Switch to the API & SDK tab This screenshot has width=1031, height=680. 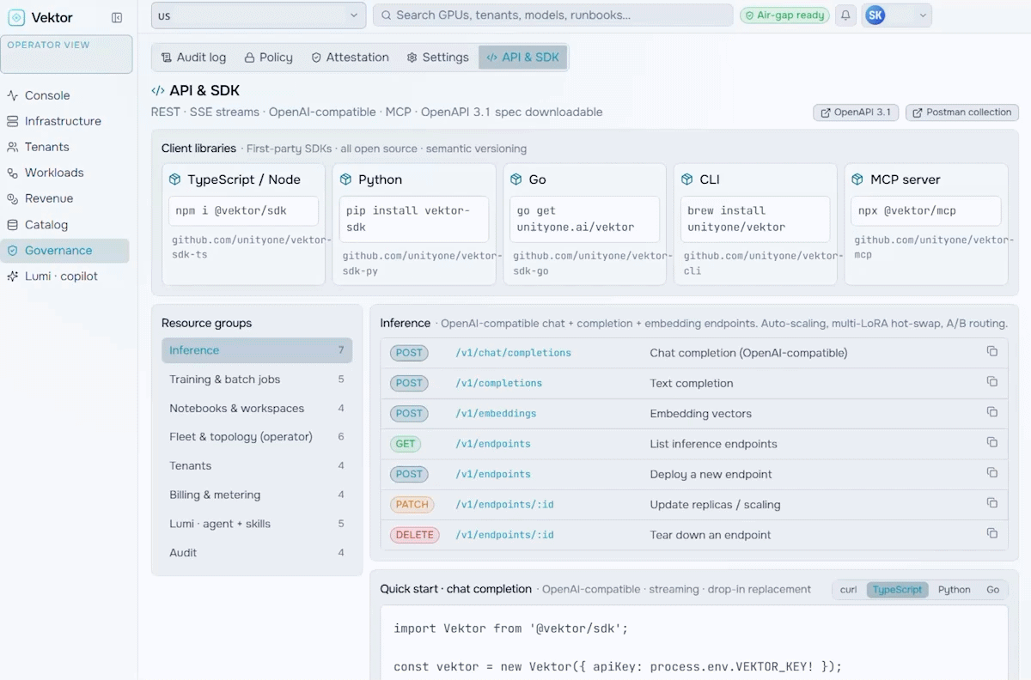pyautogui.click(x=522, y=58)
